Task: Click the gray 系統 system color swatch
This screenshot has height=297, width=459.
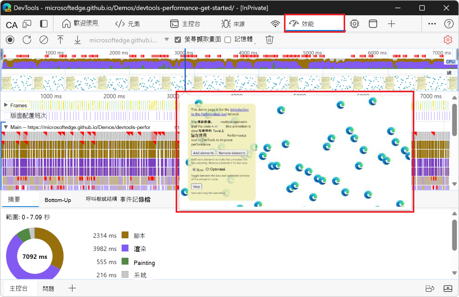Action: 125,274
